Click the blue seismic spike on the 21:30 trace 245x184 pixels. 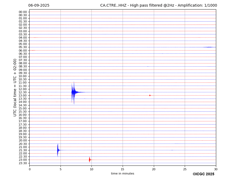pos(58,150)
